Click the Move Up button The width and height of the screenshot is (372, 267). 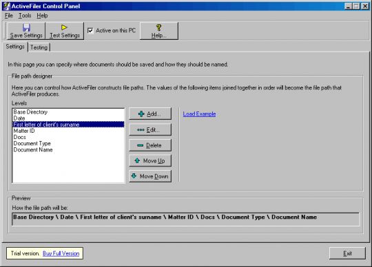(150, 161)
